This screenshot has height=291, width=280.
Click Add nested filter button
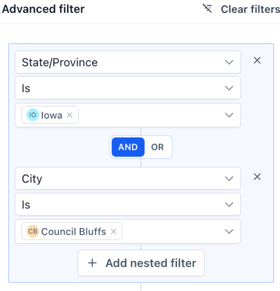tap(141, 263)
